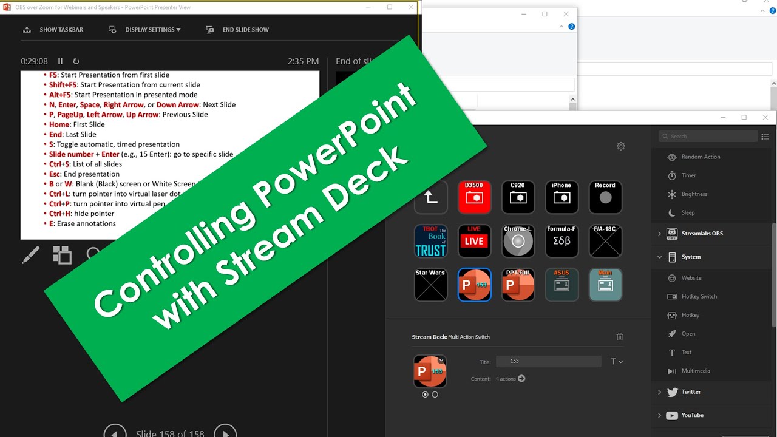
Task: Select the back arrow folder key
Action: pyautogui.click(x=430, y=197)
